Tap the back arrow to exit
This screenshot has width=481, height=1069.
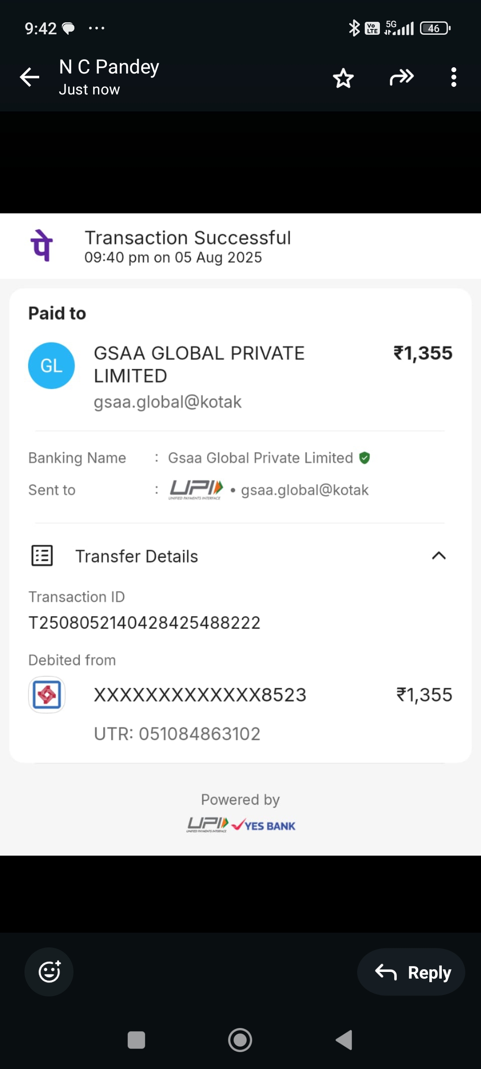click(x=30, y=77)
